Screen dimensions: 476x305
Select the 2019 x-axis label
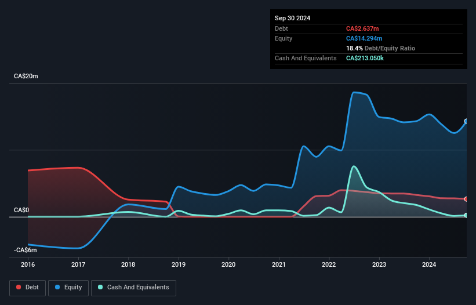point(179,264)
